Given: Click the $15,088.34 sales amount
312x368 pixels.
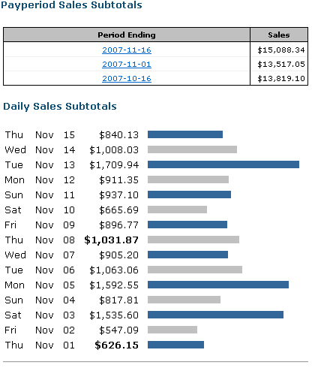Looking at the screenshot, I should tap(281, 50).
